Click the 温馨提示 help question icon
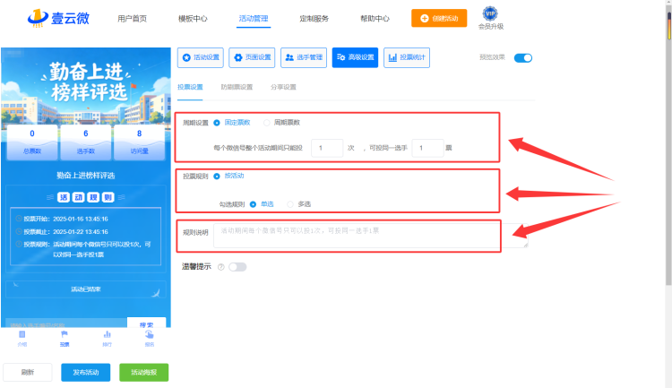Viewport: 672px width, 388px height. pyautogui.click(x=221, y=267)
